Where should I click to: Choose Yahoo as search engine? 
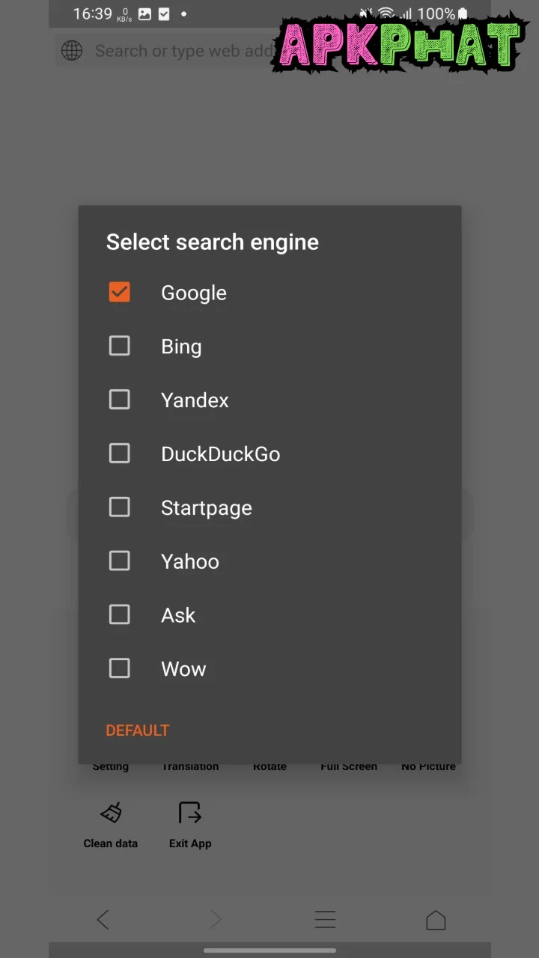click(120, 561)
